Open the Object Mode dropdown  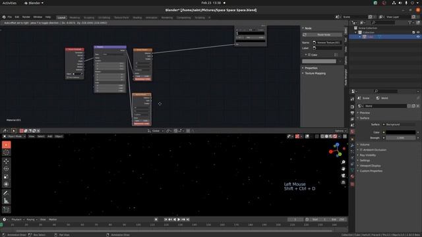pos(15,136)
